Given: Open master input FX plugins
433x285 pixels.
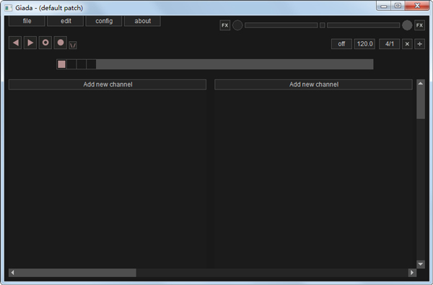Looking at the screenshot, I should coord(225,25).
